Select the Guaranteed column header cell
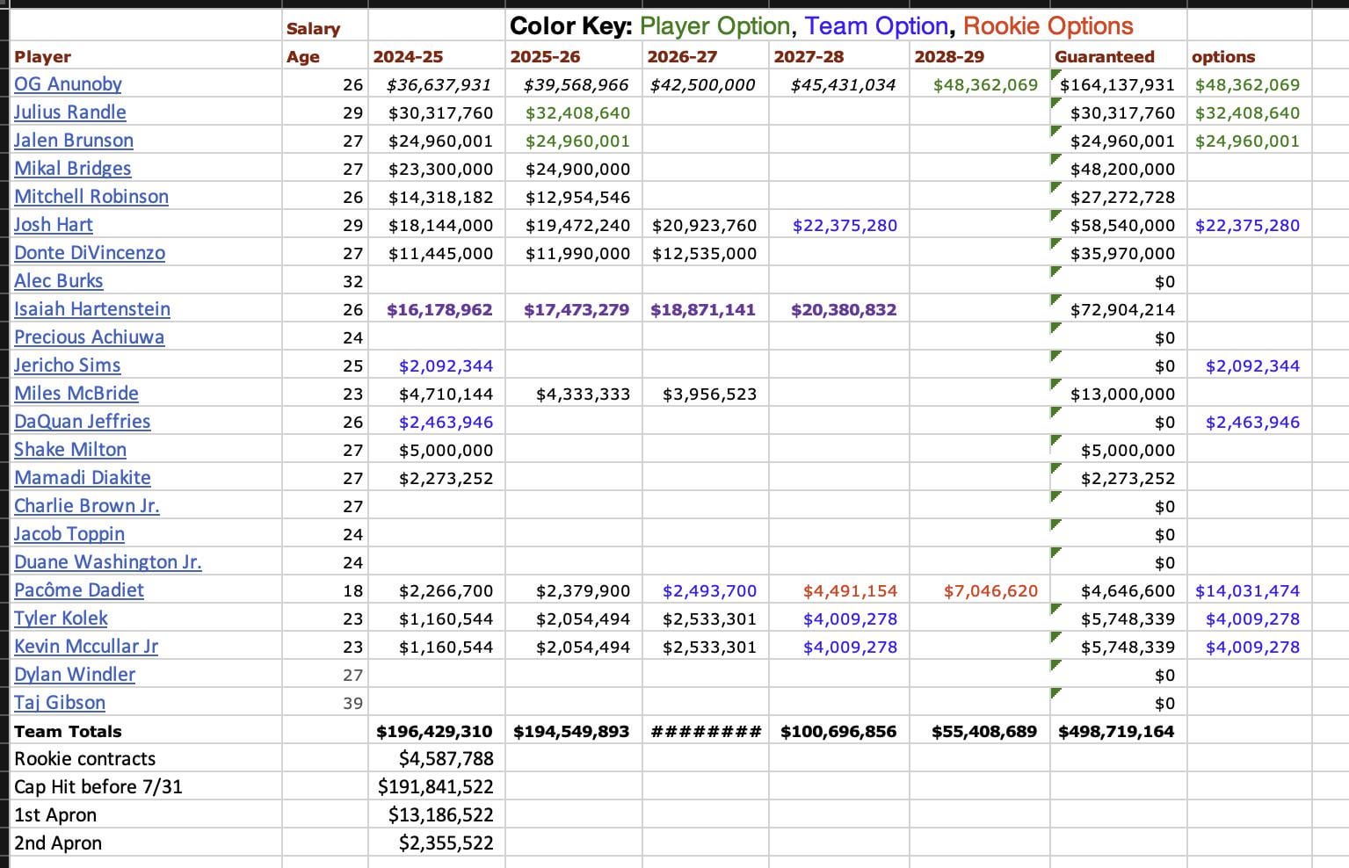Screen dimensions: 1349x868 tap(1105, 56)
